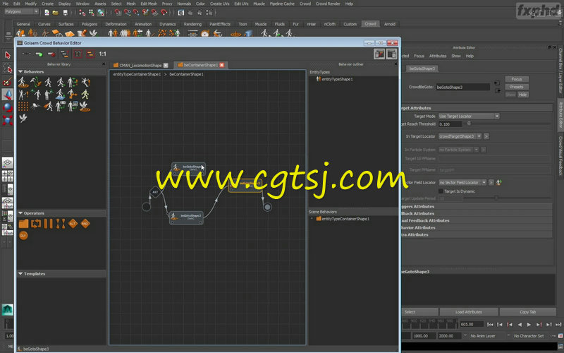Switch to the Dynamics shelf tab
The height and width of the screenshot is (353, 564).
click(167, 24)
